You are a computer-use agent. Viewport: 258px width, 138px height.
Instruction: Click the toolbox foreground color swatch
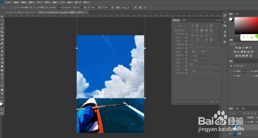point(1,104)
